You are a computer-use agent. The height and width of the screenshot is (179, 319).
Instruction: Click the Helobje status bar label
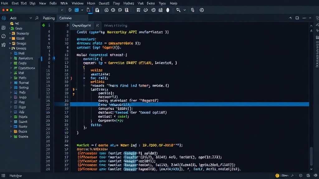[x=16, y=176]
